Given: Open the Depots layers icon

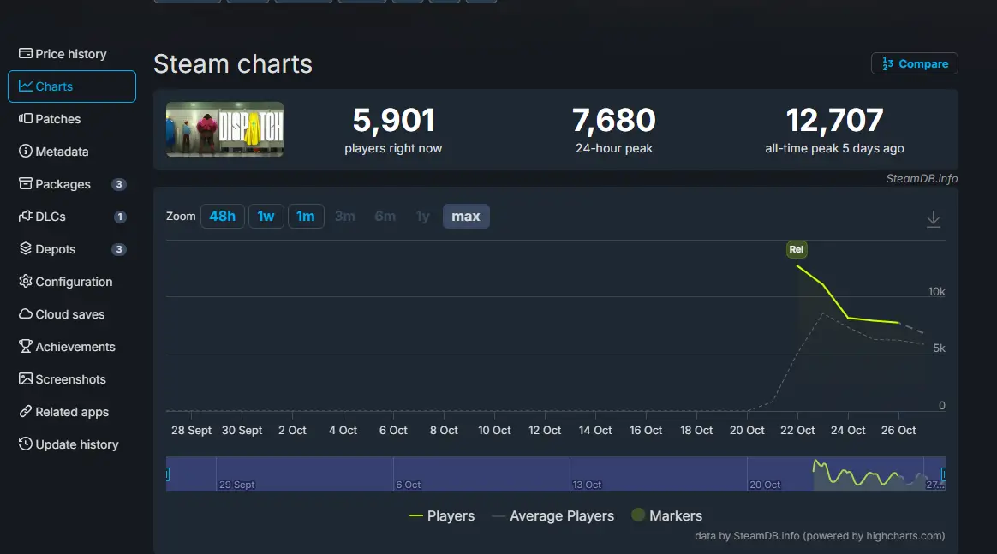Looking at the screenshot, I should 26,249.
